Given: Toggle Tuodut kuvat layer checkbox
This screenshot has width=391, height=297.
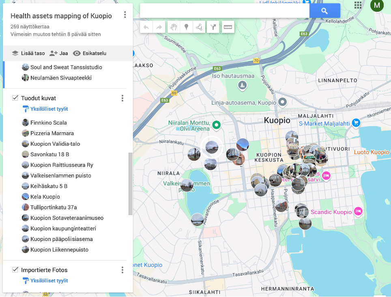Looking at the screenshot, I should pos(15,98).
